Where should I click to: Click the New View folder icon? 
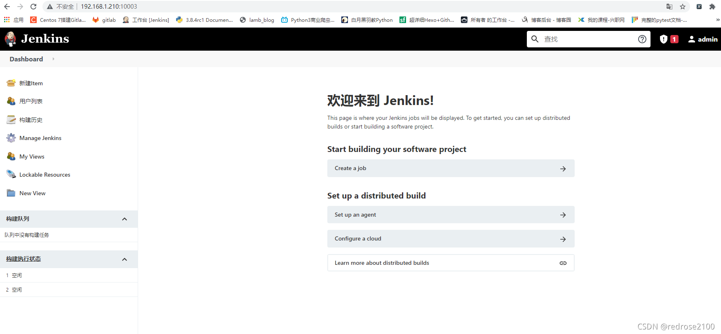[11, 193]
